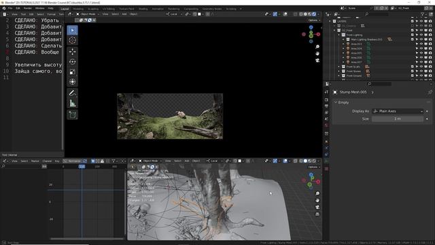The image size is (435, 245).
Task: Click the Stump Mesh.005 object name field
Action: click(x=353, y=92)
